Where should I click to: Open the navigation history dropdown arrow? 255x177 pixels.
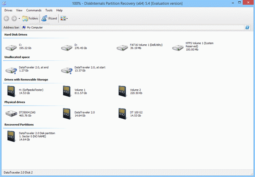pyautogui.click(x=19, y=19)
